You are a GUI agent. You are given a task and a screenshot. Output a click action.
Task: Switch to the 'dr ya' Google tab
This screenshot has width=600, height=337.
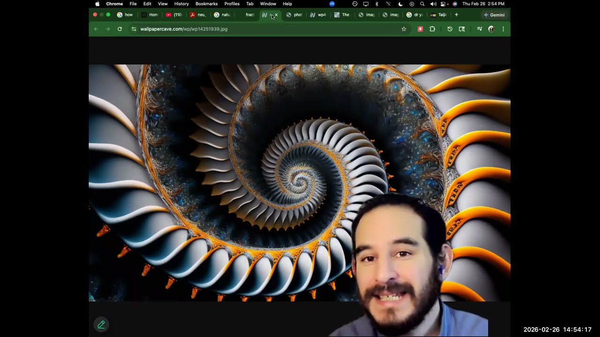point(415,15)
